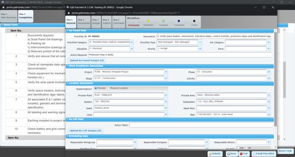295x157 pixels.
Task: Open the Punchlist Category dropdown
Action: coord(132,42)
